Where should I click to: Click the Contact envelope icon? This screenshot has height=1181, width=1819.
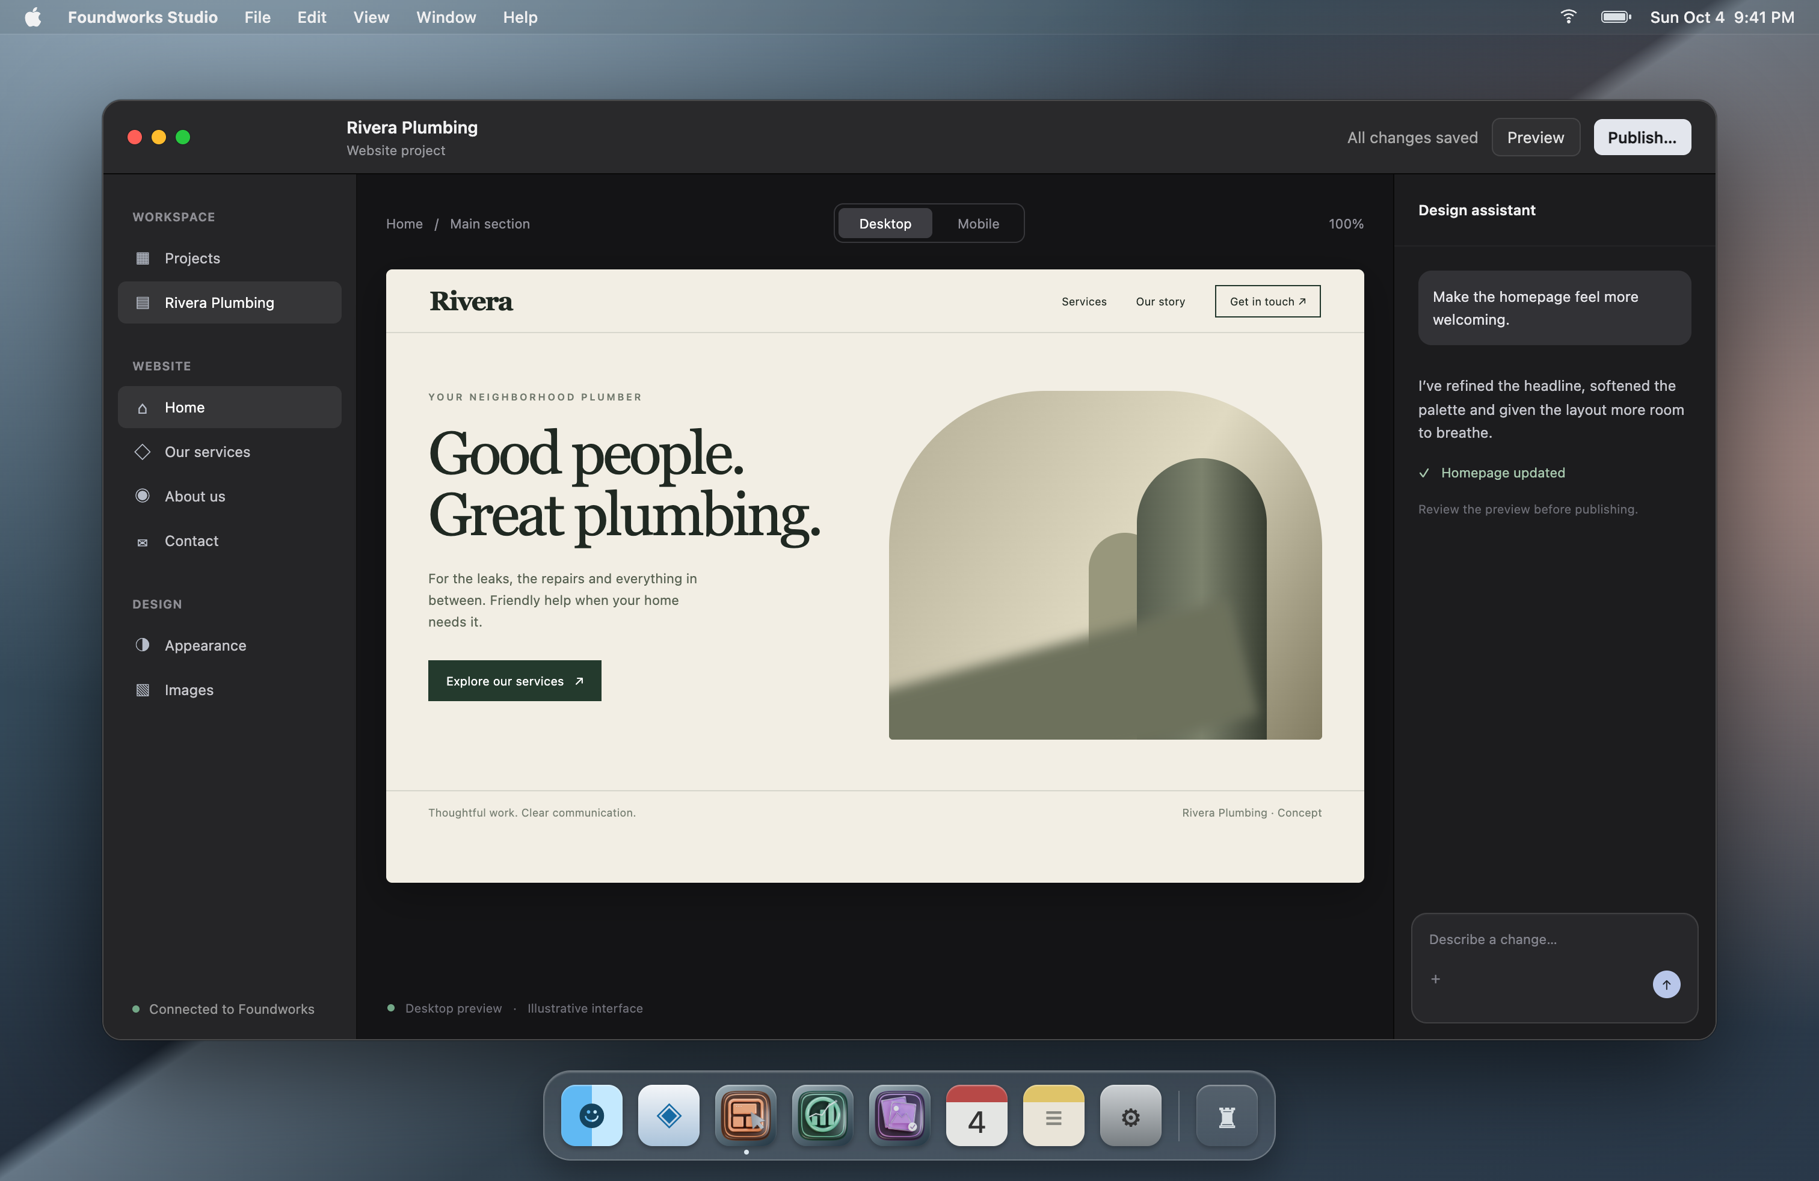[x=142, y=542]
